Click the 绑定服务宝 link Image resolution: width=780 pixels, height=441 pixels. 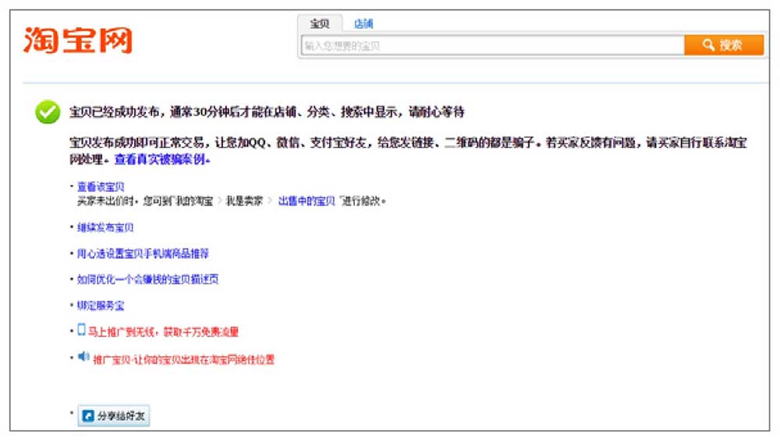[101, 305]
